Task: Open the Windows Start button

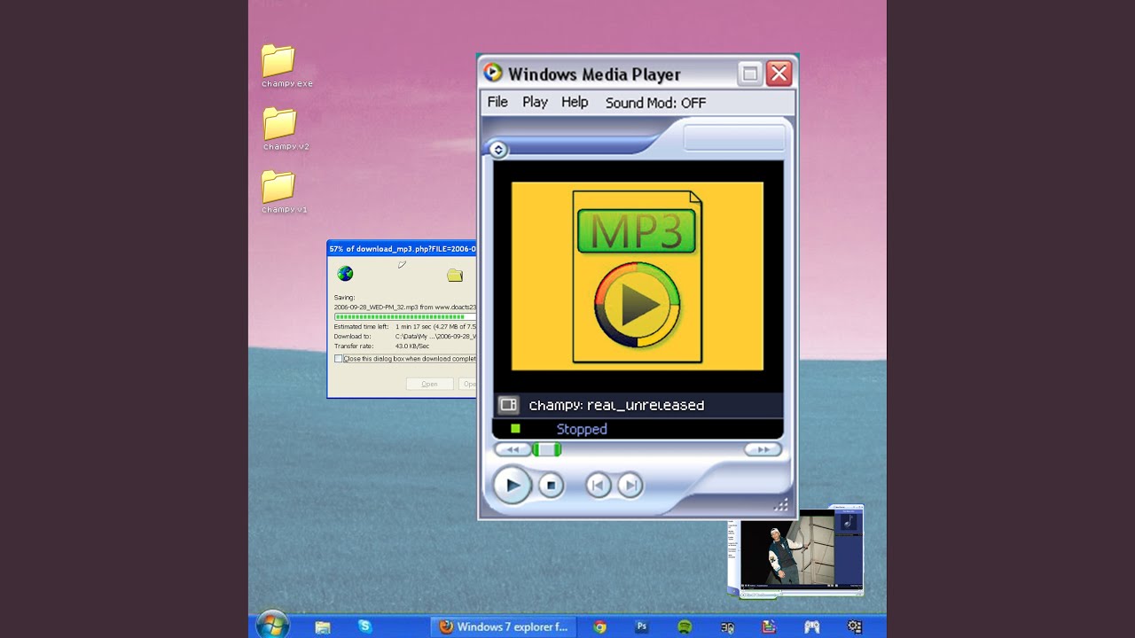Action: [x=272, y=625]
